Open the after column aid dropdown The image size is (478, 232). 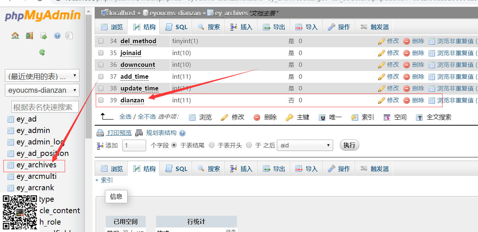click(305, 146)
